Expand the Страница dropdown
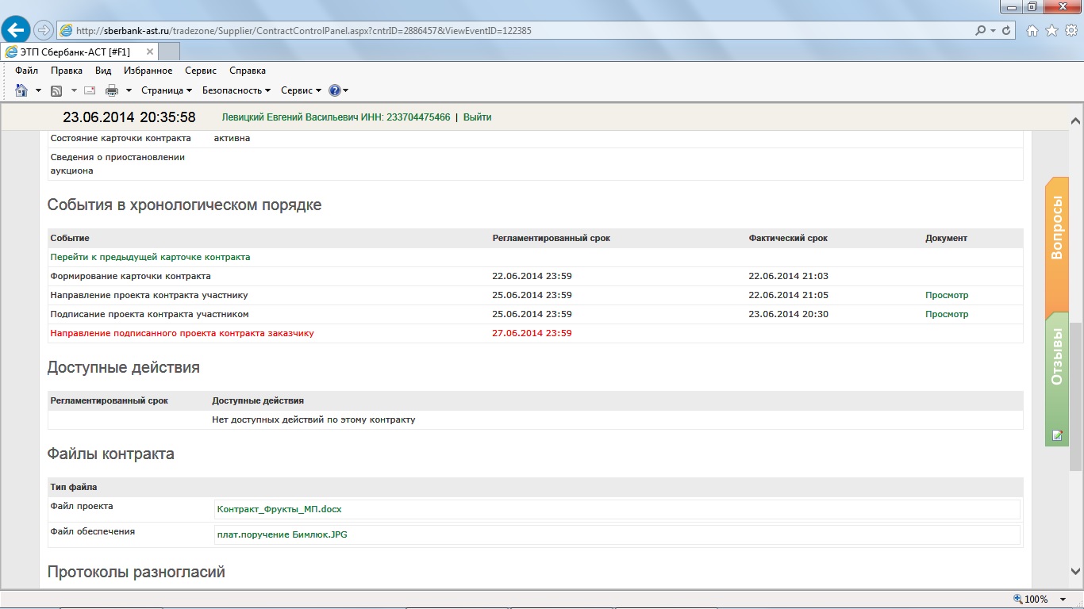 (167, 90)
